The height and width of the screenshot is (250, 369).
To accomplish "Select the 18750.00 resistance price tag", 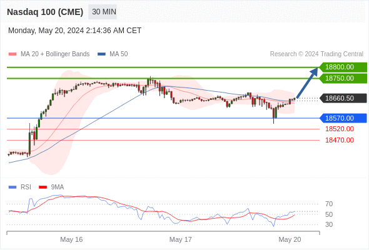I will pyautogui.click(x=343, y=78).
